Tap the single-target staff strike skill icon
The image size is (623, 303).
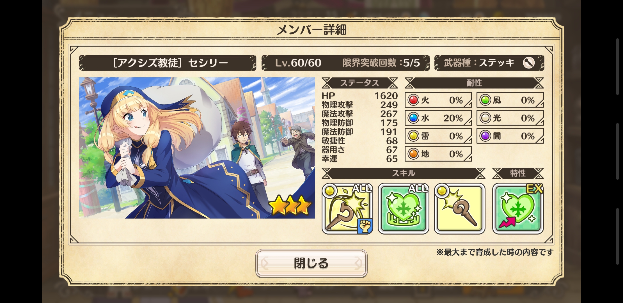coord(460,209)
